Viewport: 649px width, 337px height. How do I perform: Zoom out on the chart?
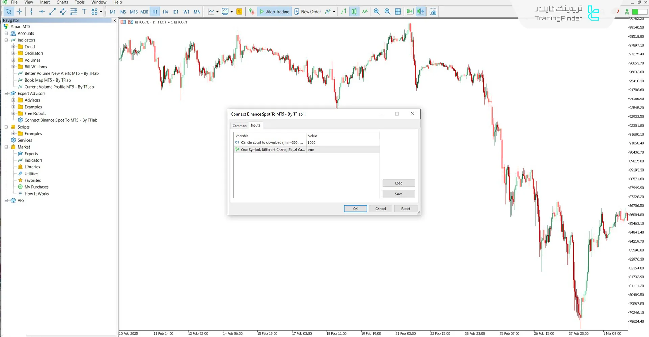[x=387, y=12]
